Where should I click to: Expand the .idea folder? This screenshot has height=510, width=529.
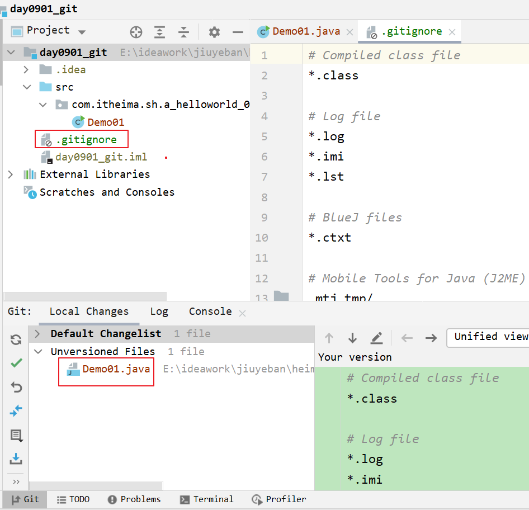click(26, 70)
